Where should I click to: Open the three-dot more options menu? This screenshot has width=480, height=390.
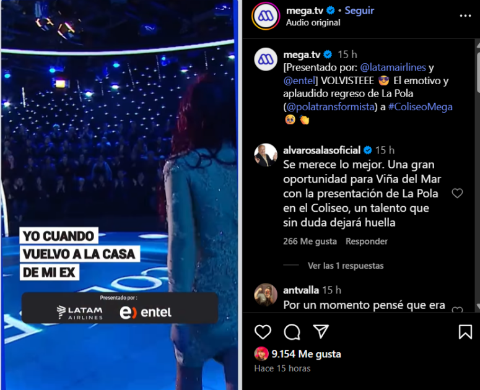pyautogui.click(x=465, y=15)
